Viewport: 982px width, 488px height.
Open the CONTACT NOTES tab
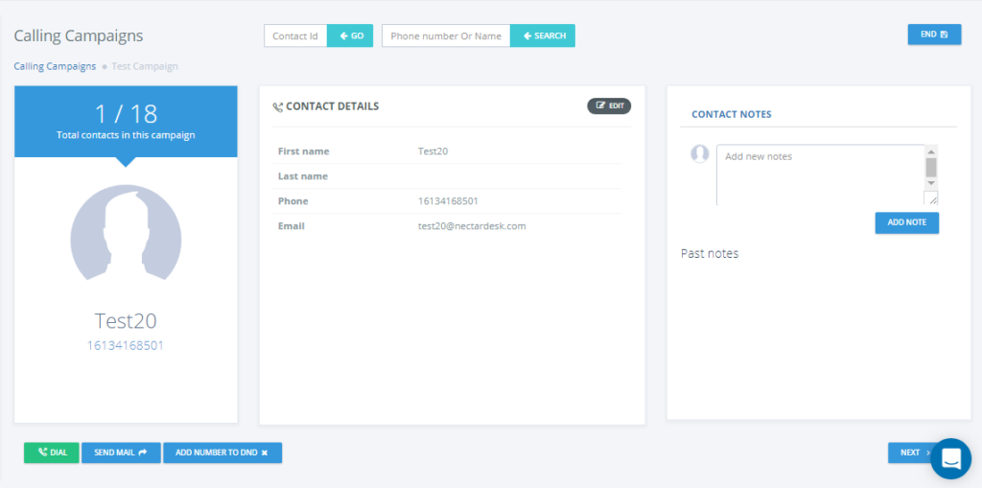732,115
